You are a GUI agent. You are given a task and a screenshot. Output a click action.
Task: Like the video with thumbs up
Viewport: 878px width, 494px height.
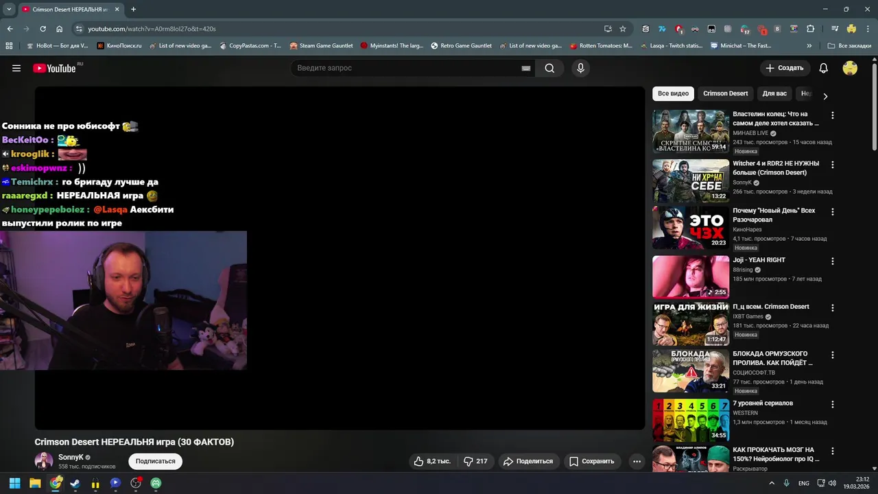tap(433, 461)
